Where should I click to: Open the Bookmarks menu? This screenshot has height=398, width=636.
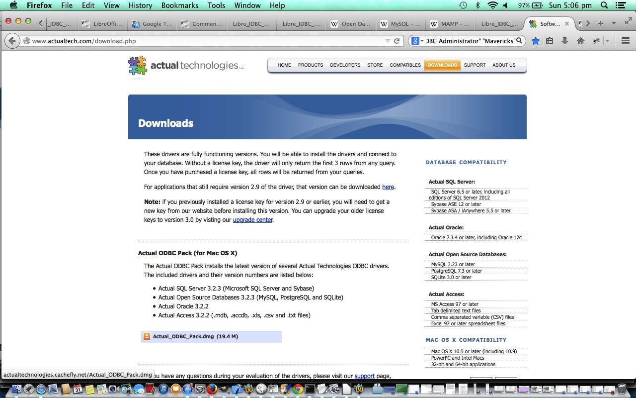tap(179, 5)
